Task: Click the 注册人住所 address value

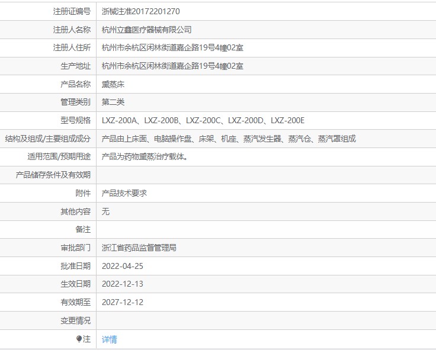Action: point(172,48)
